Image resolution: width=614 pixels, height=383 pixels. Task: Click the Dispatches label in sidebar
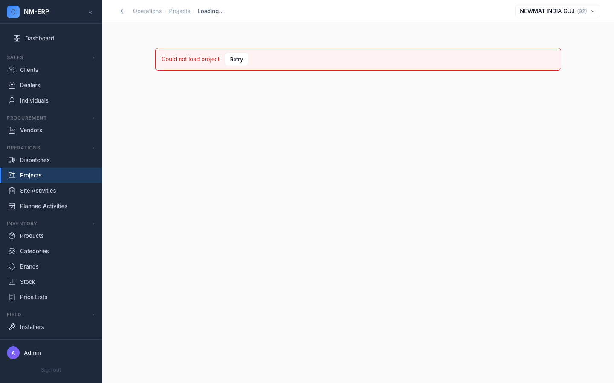point(35,160)
